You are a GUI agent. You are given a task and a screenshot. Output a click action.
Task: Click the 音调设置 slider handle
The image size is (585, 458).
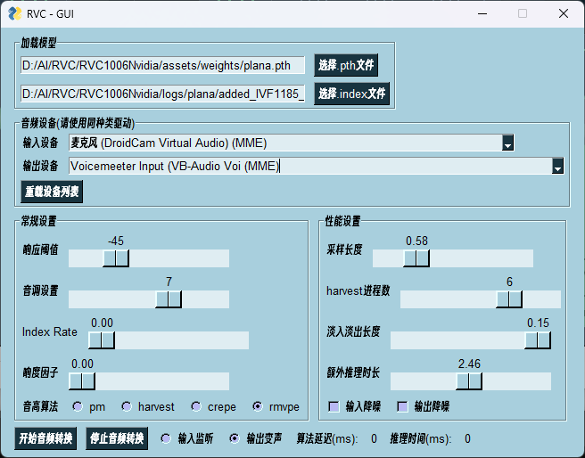point(169,299)
